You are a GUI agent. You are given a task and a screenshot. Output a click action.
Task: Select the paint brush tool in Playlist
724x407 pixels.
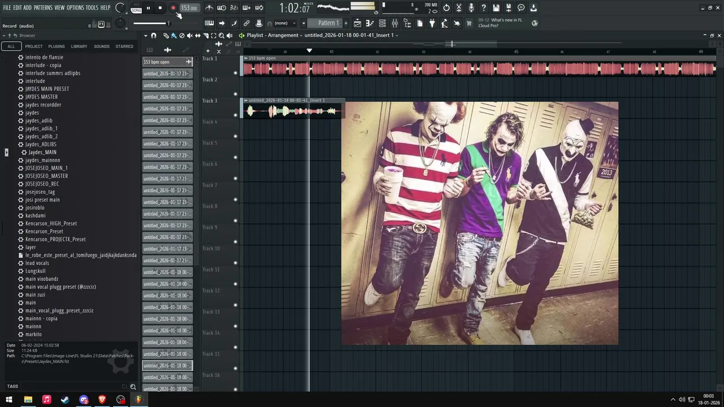pyautogui.click(x=174, y=35)
